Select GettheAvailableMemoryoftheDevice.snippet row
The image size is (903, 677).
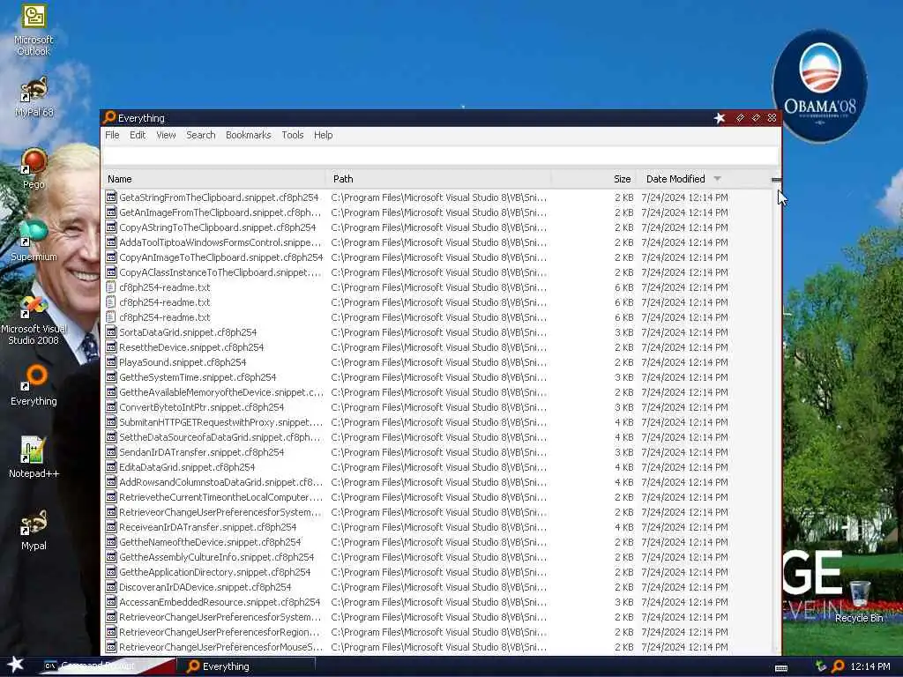click(437, 392)
